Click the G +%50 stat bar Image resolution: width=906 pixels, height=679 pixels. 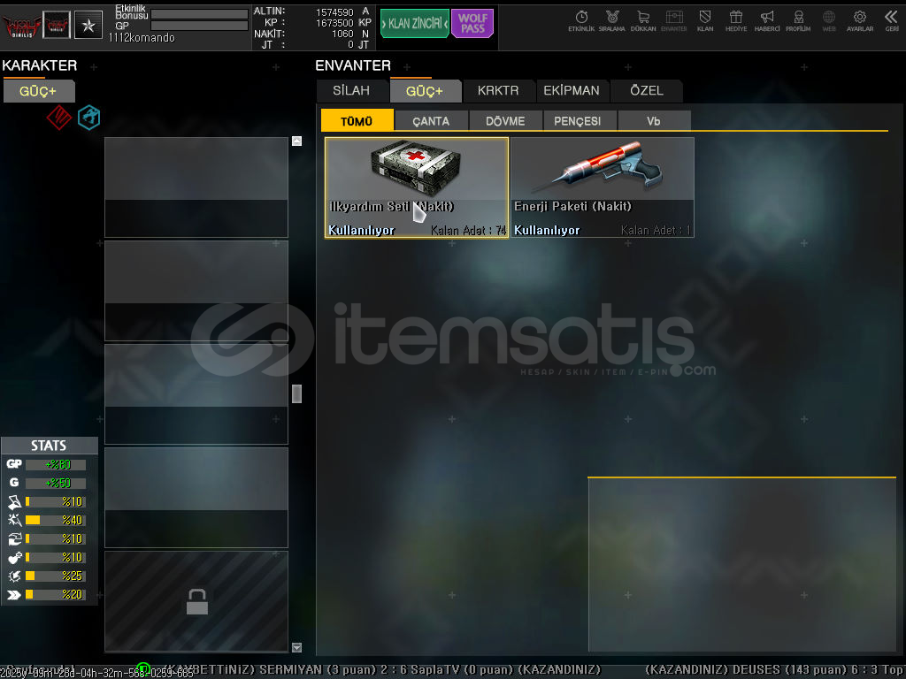pos(56,483)
